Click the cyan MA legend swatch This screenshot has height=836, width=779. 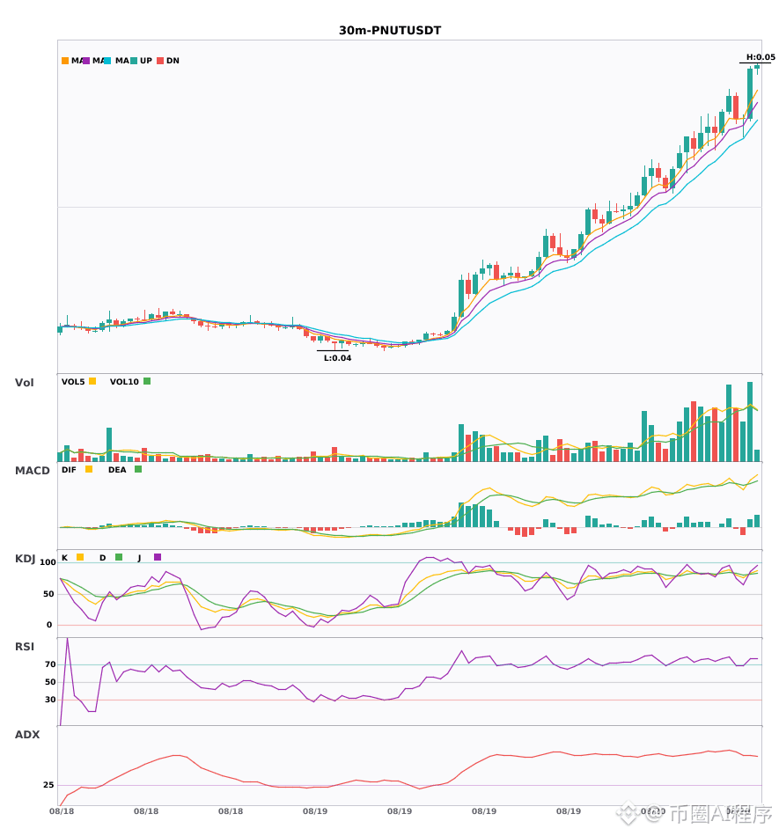[x=107, y=61]
